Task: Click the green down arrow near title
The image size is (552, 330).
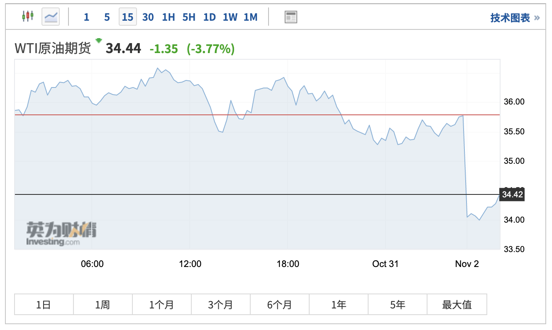Action: 98,40
